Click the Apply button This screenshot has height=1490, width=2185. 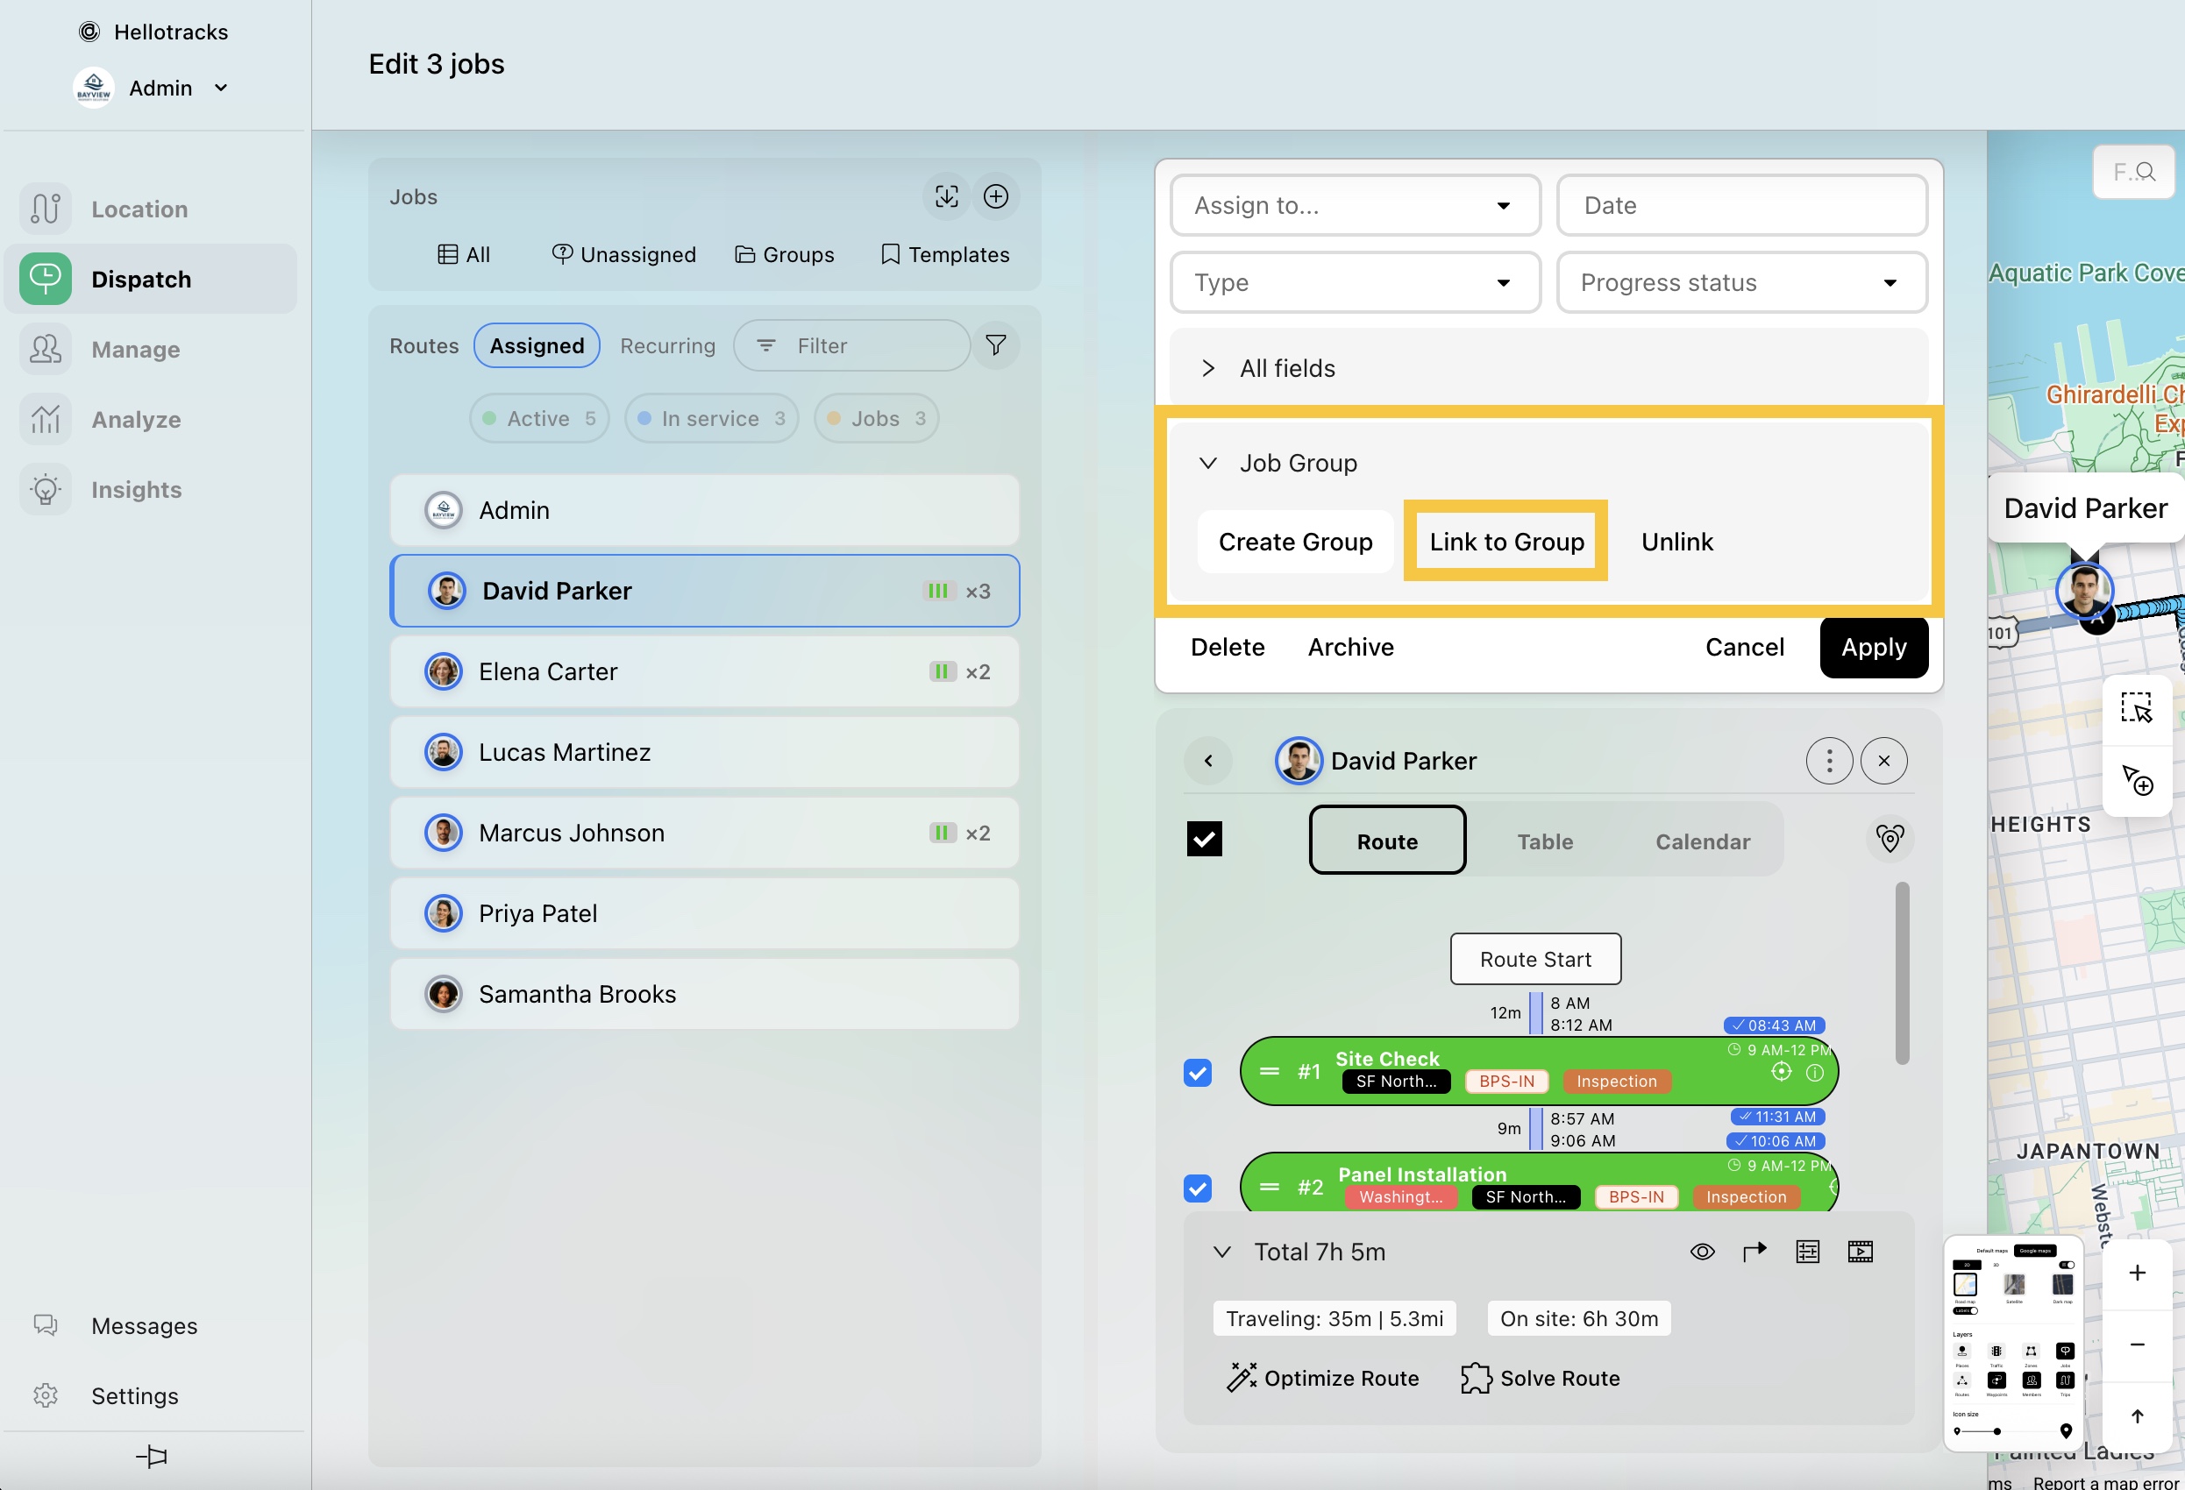1873,647
